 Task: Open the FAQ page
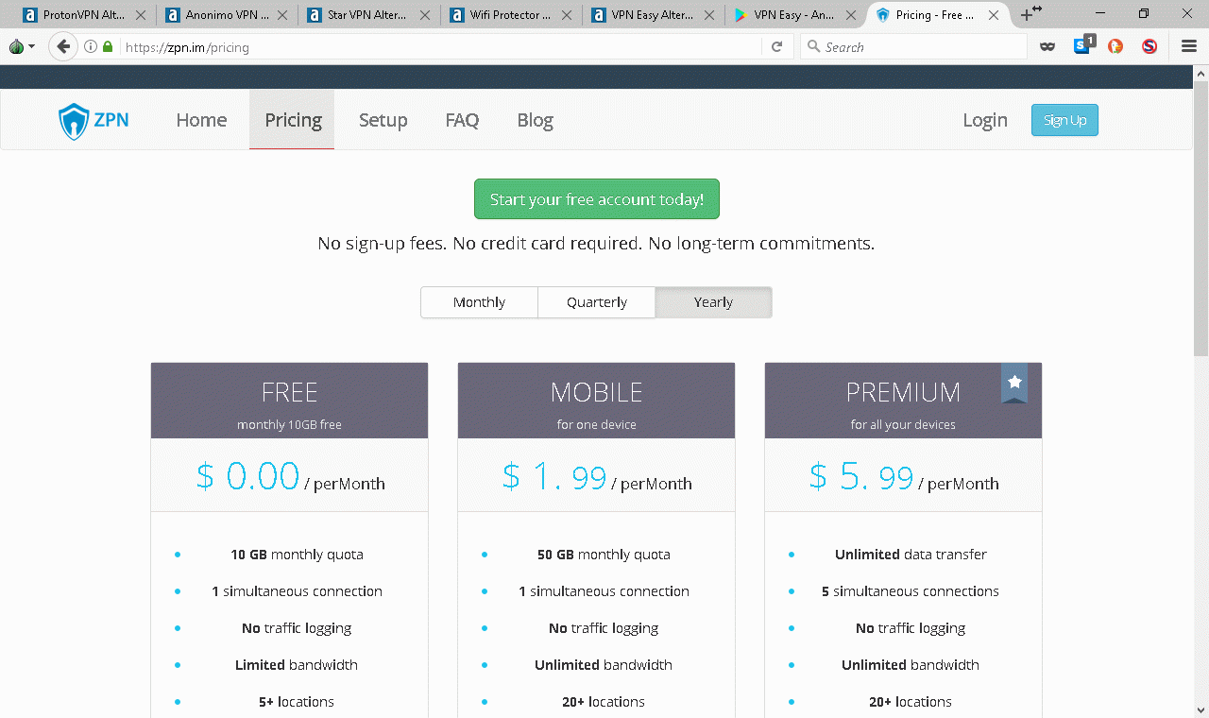(x=462, y=120)
